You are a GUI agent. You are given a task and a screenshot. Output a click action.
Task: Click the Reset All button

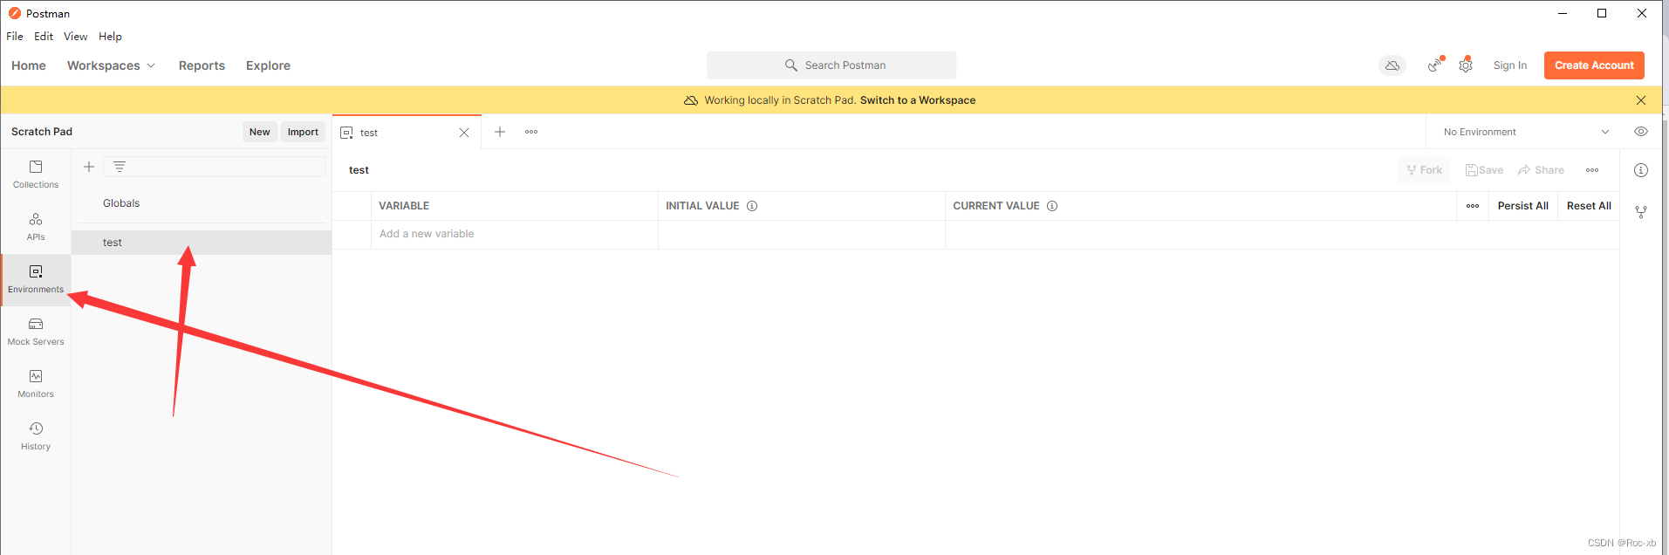pos(1589,206)
